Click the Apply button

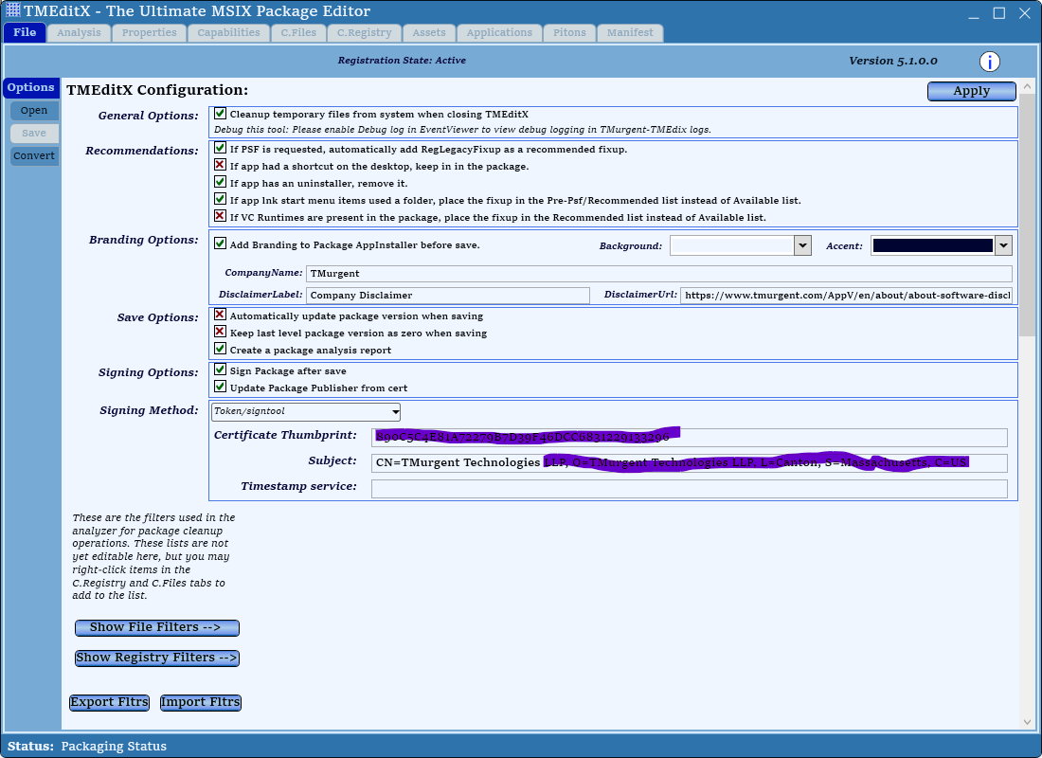[x=972, y=91]
